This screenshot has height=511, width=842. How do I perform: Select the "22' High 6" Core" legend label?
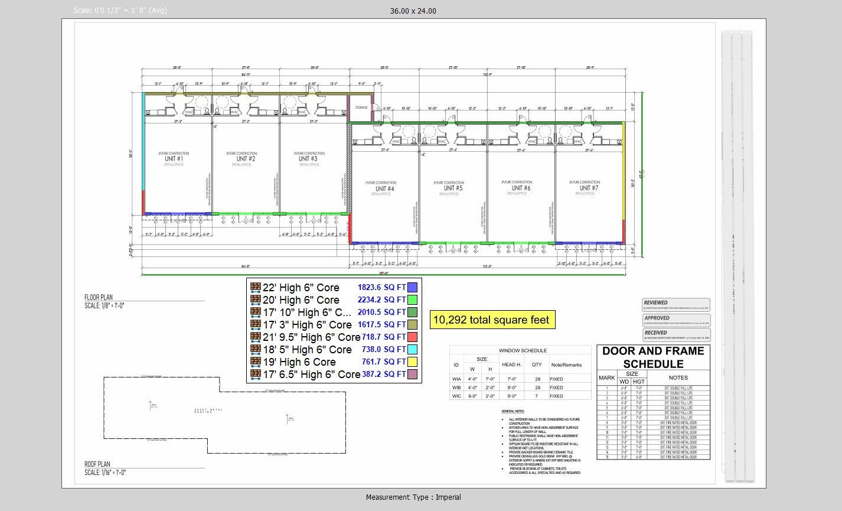(x=301, y=288)
